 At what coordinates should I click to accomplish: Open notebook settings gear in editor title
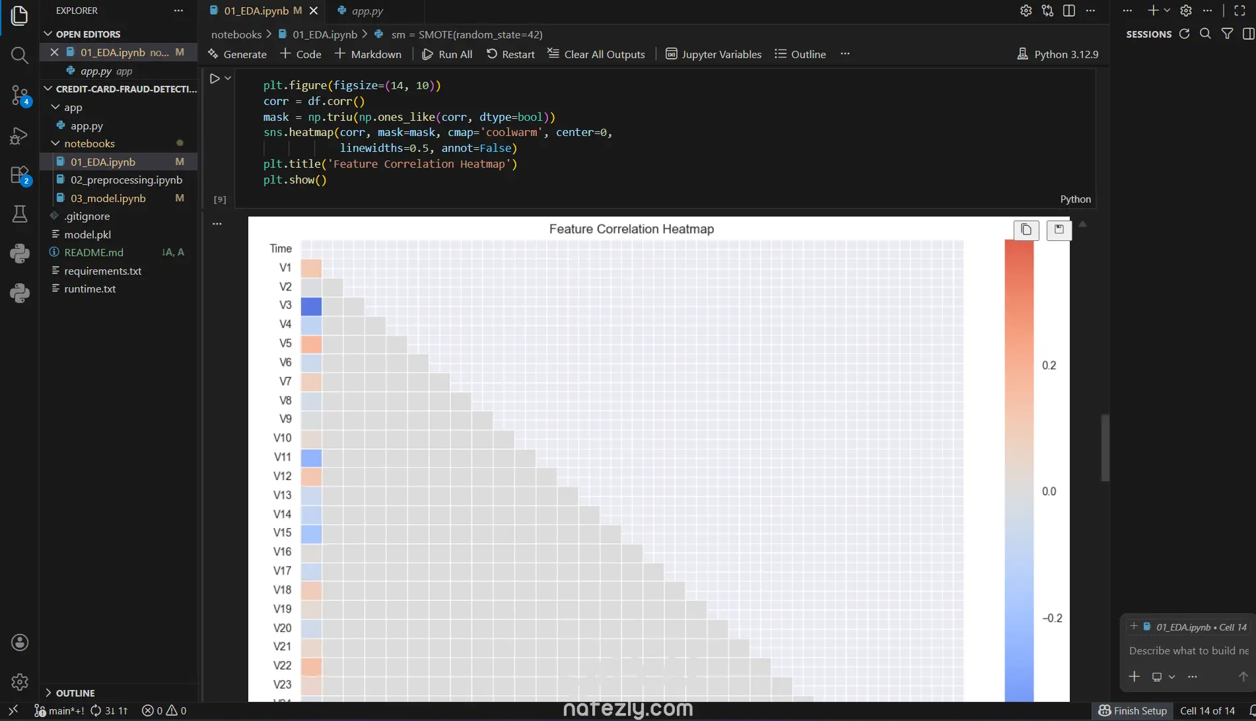coord(1026,11)
